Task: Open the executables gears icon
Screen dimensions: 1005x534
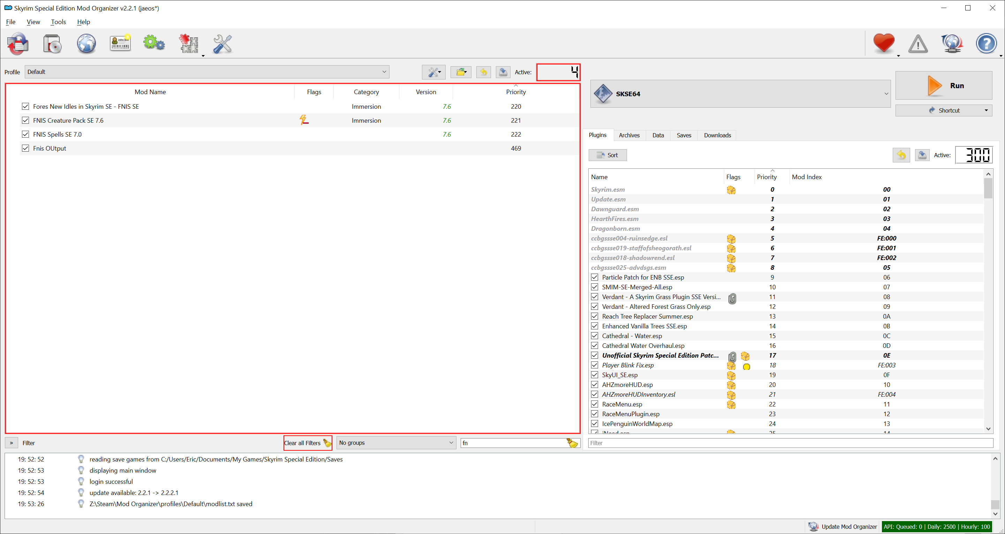Action: [x=154, y=43]
